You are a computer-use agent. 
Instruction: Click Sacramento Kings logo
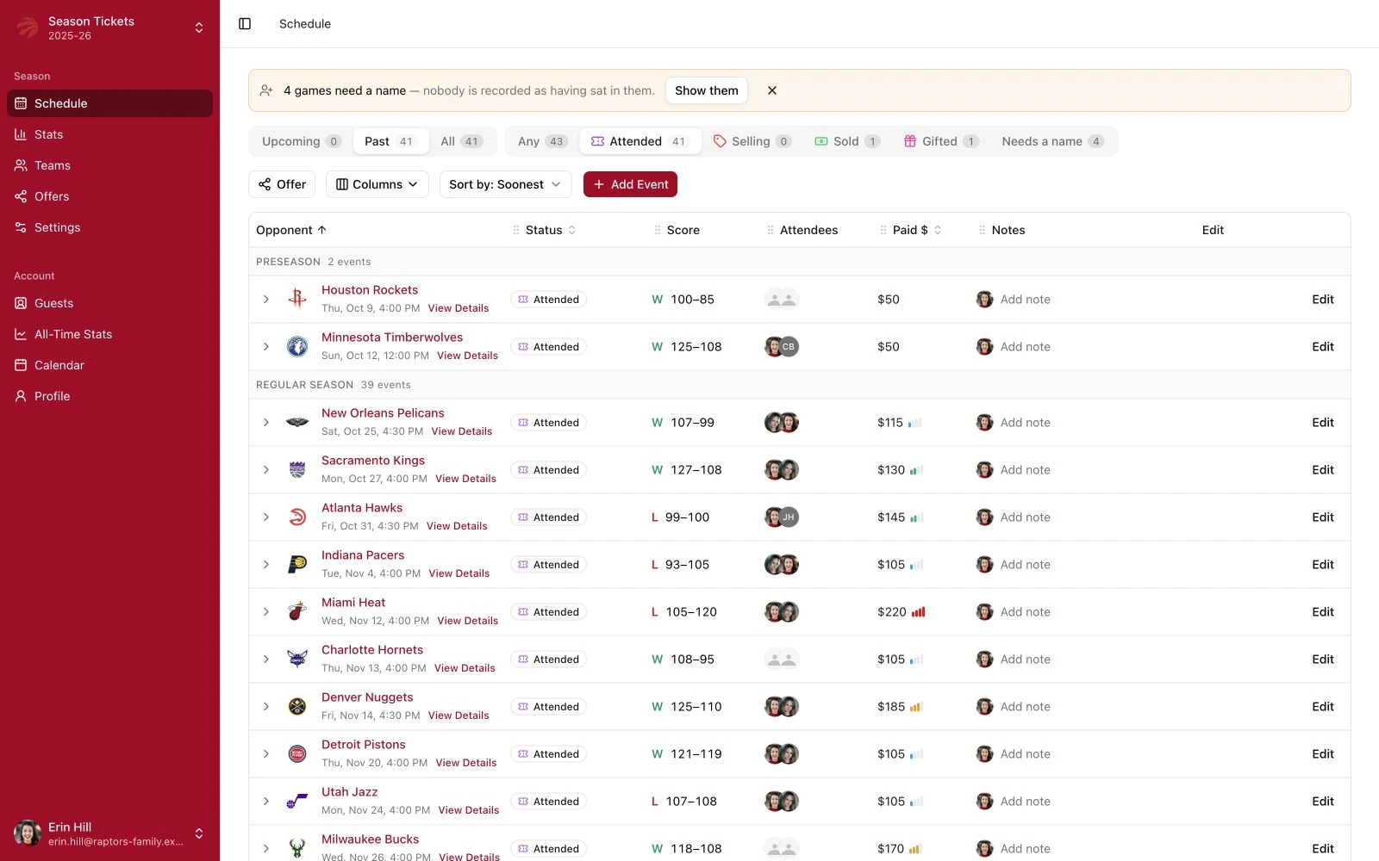coord(297,469)
